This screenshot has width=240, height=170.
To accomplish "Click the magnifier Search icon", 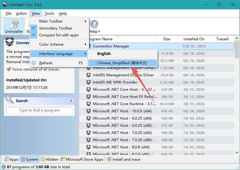I will (9, 100).
